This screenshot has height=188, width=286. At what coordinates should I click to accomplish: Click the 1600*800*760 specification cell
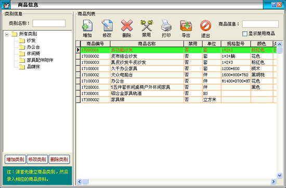[236, 75]
